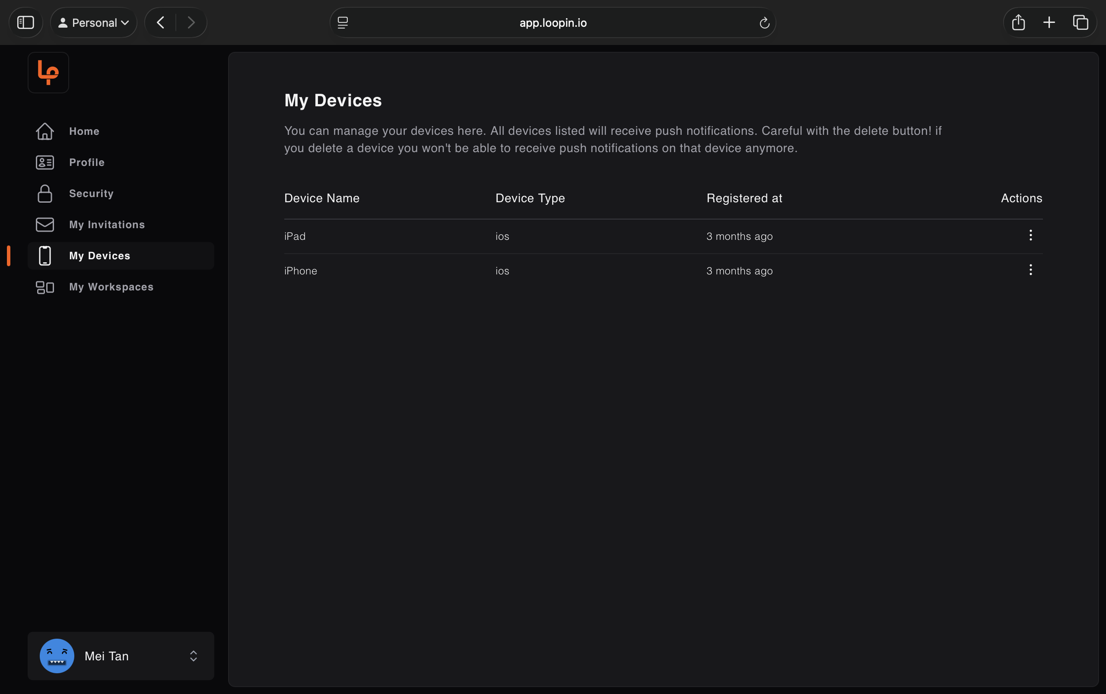This screenshot has height=694, width=1106.
Task: Open actions menu for iPhone device
Action: click(x=1030, y=270)
